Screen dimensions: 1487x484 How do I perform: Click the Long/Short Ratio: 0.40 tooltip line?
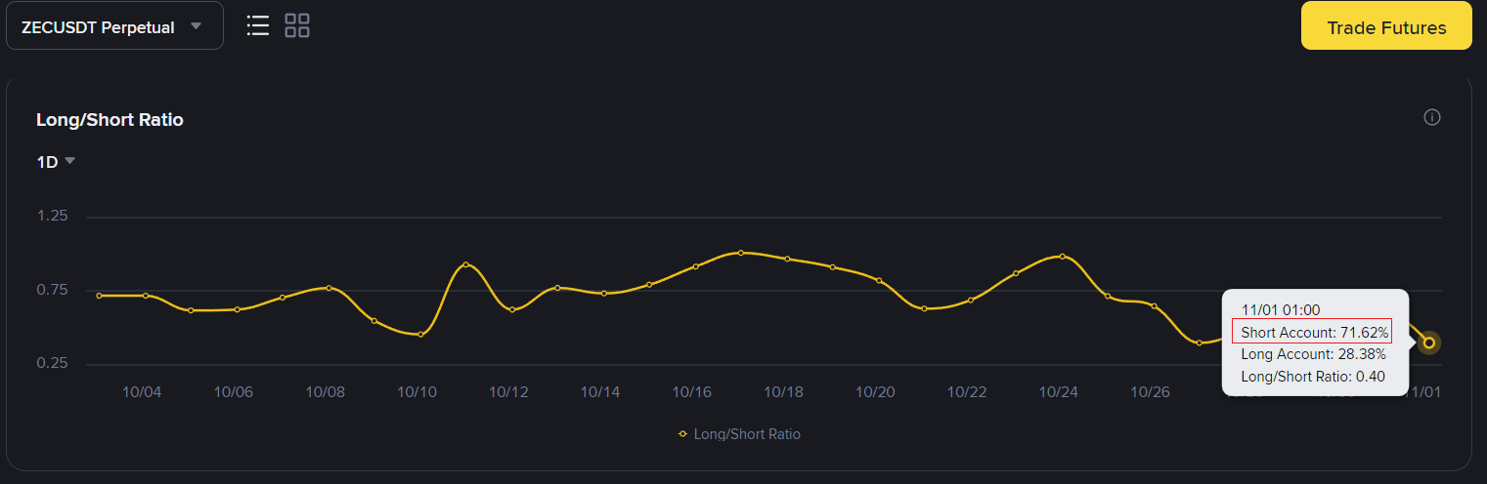coord(1313,377)
